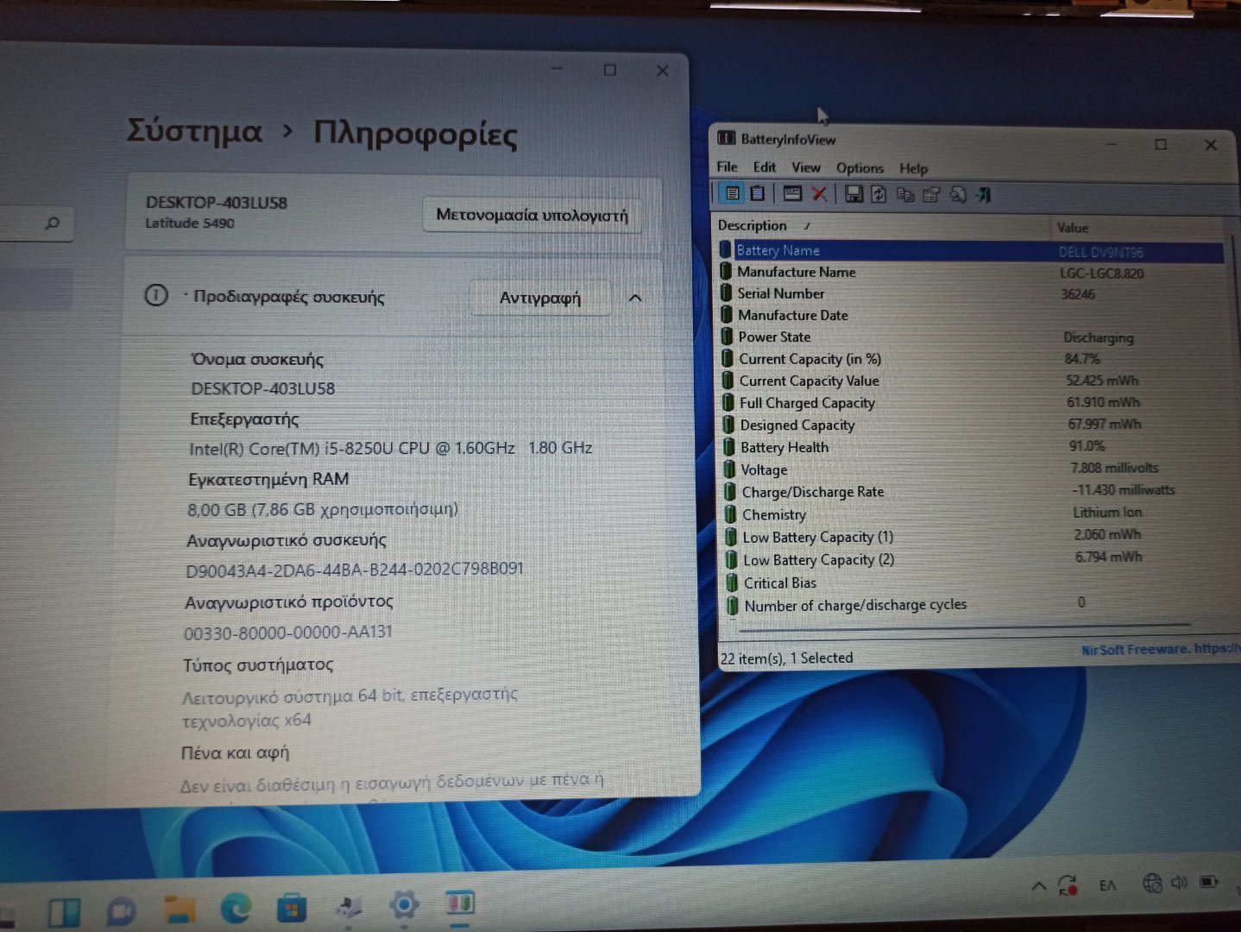Select the Low Battery Capacity (1) row
The width and height of the screenshot is (1241, 932).
[x=978, y=536]
